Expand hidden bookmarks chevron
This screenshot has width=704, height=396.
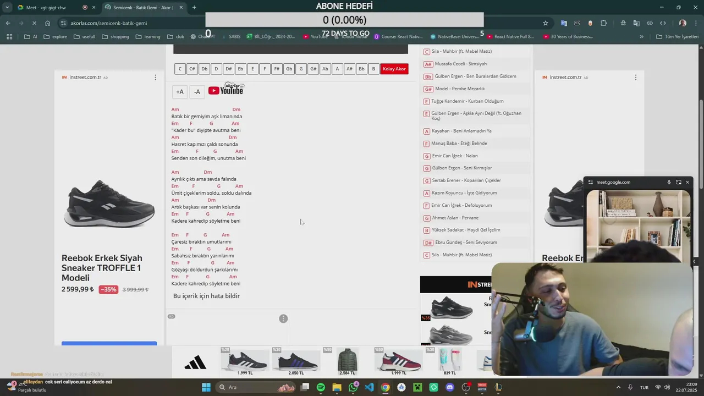[x=641, y=37]
